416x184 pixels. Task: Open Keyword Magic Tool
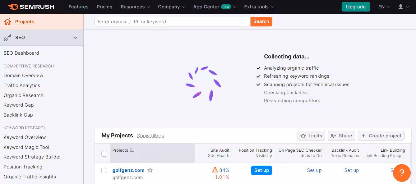[x=26, y=147]
